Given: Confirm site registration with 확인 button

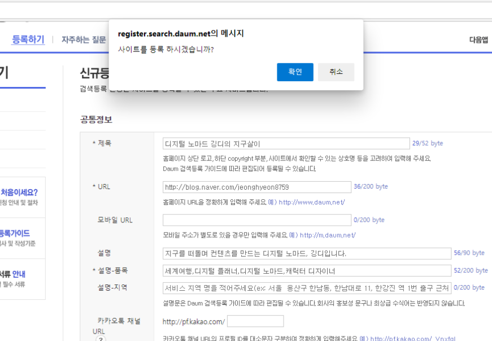Looking at the screenshot, I should 295,72.
